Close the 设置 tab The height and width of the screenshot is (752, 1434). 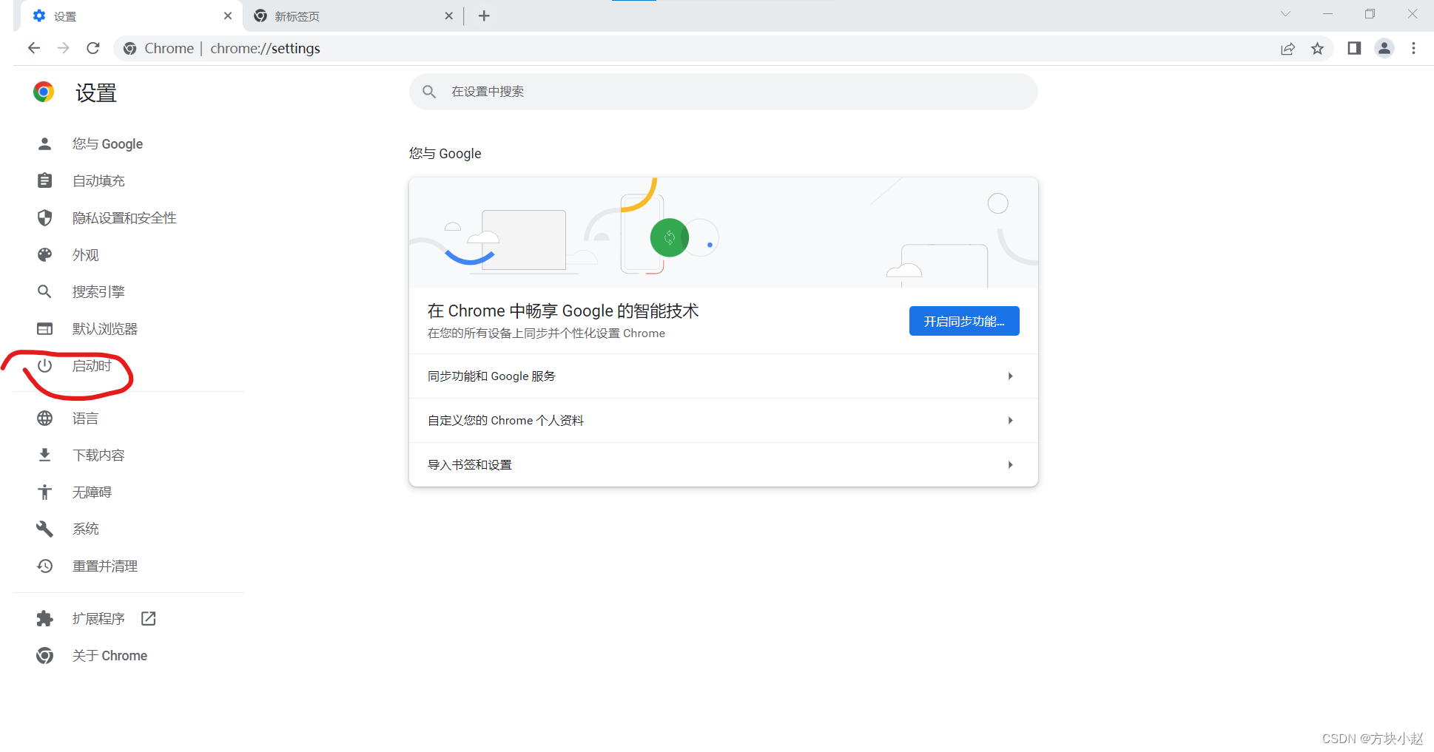[x=228, y=16]
